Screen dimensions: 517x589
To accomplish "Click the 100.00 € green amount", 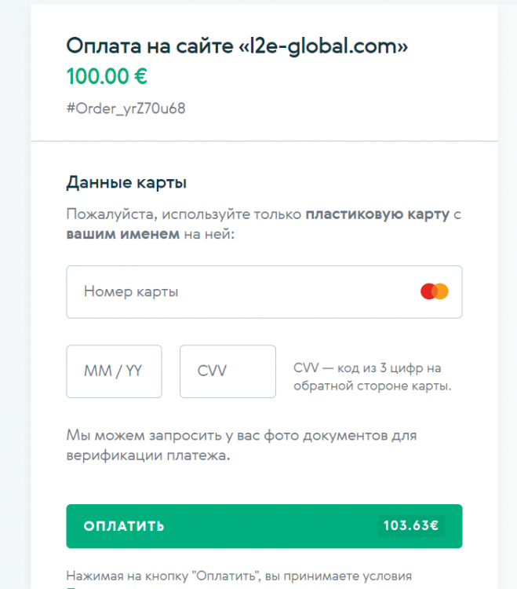I will (x=107, y=77).
